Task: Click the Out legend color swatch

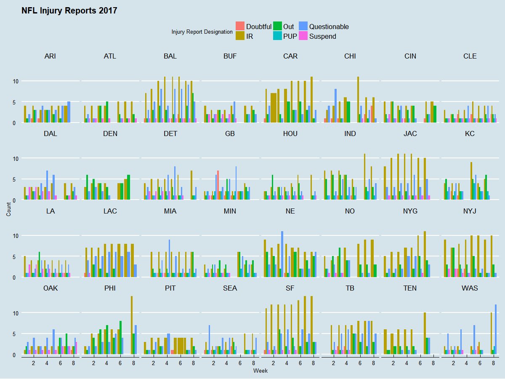Action: pos(277,26)
